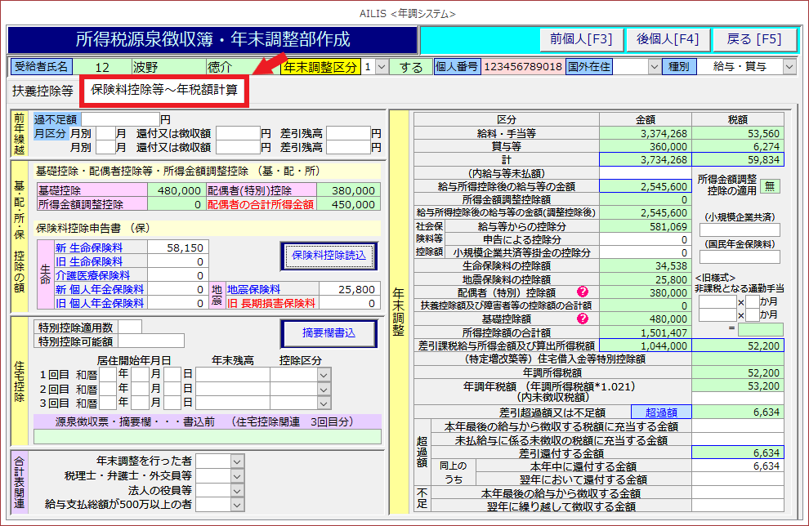Image resolution: width=809 pixels, height=526 pixels.
Task: Open the 法人の役員等 dropdown
Action: coord(237,490)
